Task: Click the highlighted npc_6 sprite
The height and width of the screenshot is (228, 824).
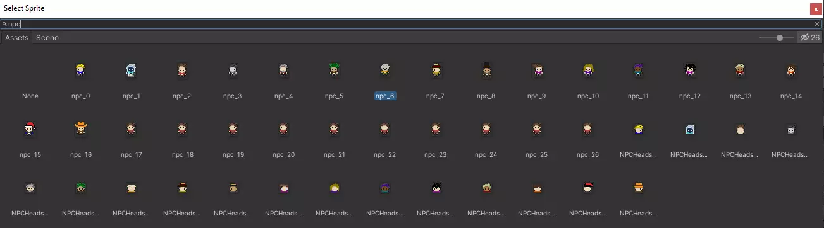Action: [x=384, y=71]
